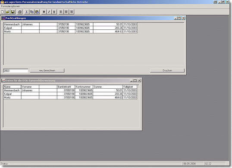Toggle Italic formatting
232x168 pixels.
tap(49, 12)
